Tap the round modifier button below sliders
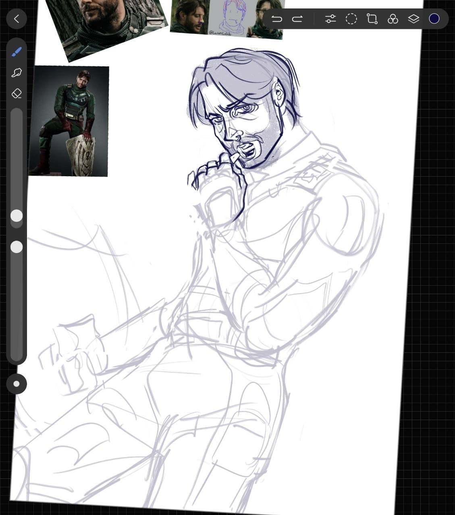This screenshot has width=455, height=515. coord(17,384)
